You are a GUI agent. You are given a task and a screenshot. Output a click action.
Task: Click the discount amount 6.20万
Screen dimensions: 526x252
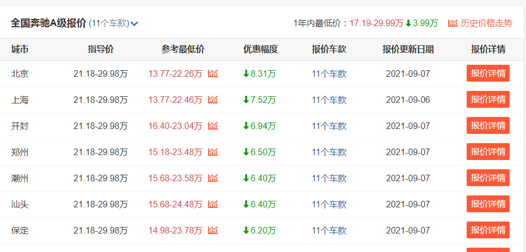pos(264,231)
